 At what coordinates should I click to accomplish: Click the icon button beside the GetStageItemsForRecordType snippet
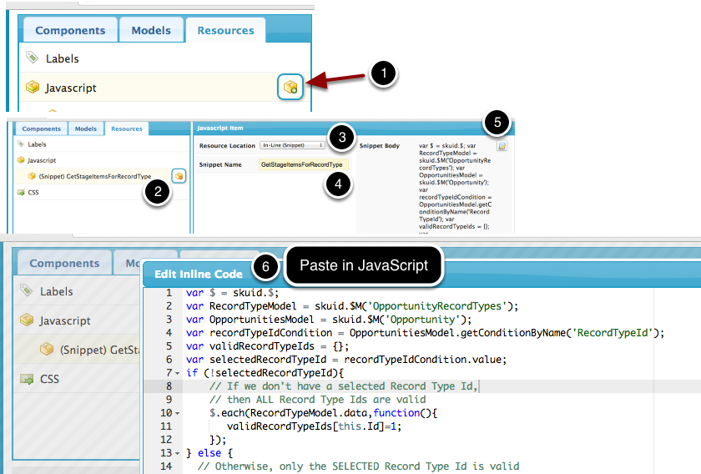[179, 175]
